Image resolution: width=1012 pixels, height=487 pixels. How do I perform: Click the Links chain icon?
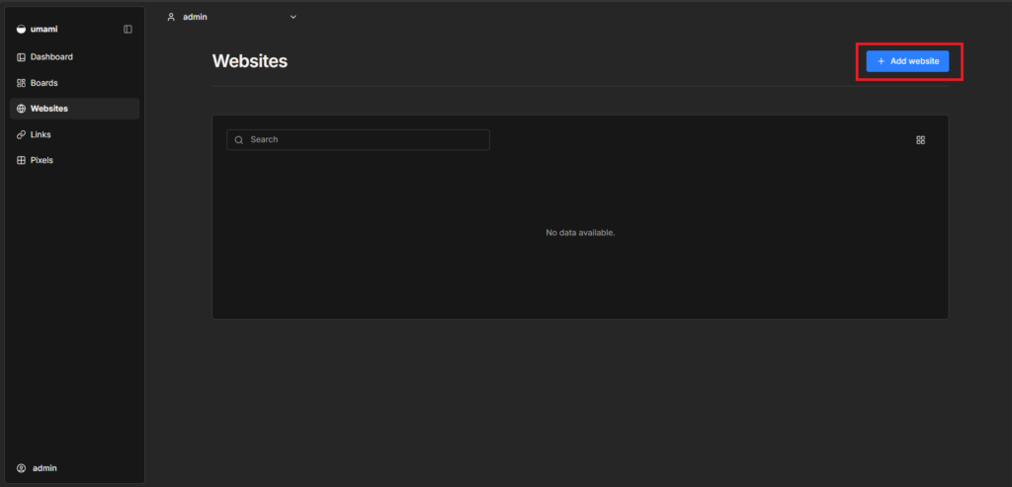coord(21,134)
